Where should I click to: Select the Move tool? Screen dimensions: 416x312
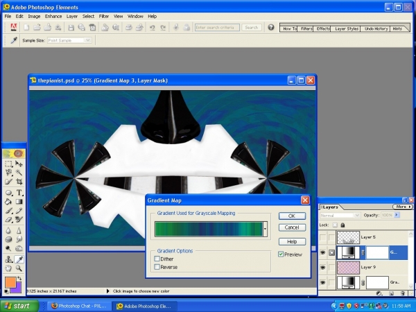(x=19, y=164)
